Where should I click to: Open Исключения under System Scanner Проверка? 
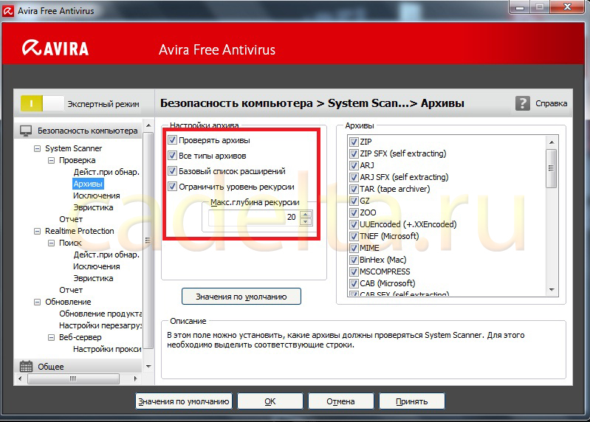pos(97,196)
